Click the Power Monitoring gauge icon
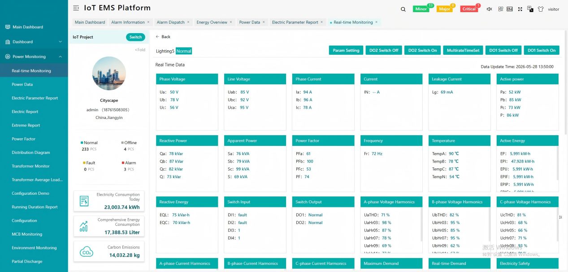This screenshot has width=568, height=272. 8,57
